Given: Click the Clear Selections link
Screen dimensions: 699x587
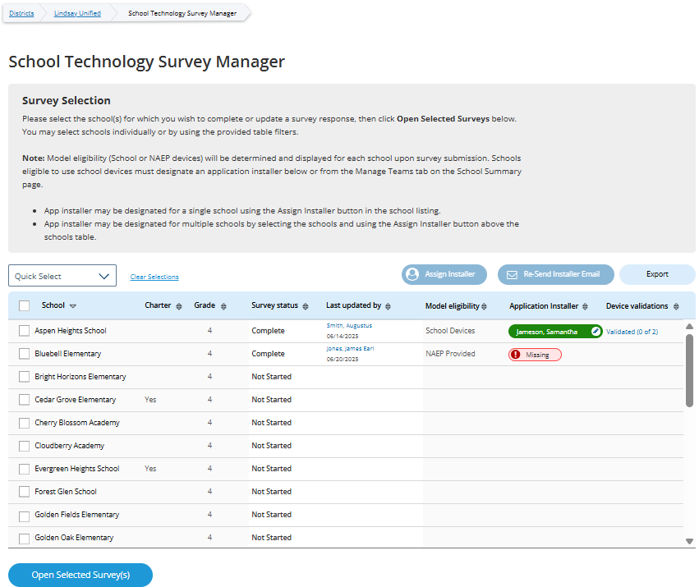Looking at the screenshot, I should (154, 277).
